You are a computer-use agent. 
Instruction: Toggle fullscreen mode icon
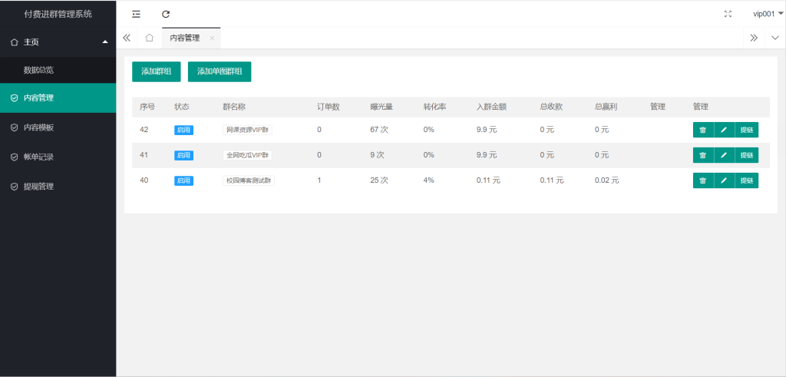[x=728, y=14]
